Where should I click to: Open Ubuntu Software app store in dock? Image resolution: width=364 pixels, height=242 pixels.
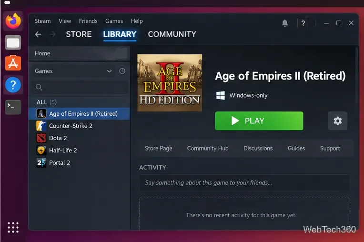point(13,63)
